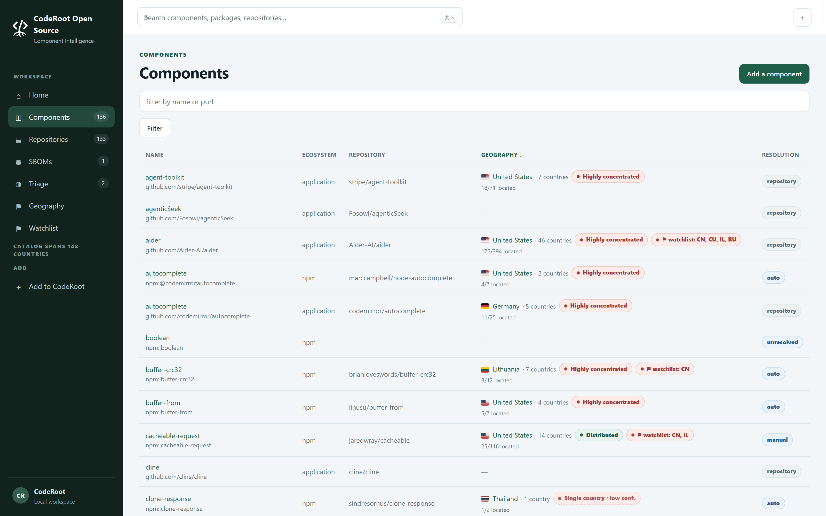Image resolution: width=826 pixels, height=516 pixels.
Task: Open the cacheable-request component link
Action: point(173,436)
